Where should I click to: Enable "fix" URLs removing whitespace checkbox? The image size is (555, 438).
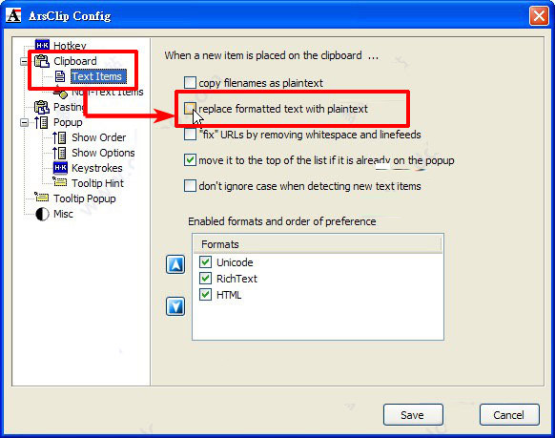(x=190, y=135)
